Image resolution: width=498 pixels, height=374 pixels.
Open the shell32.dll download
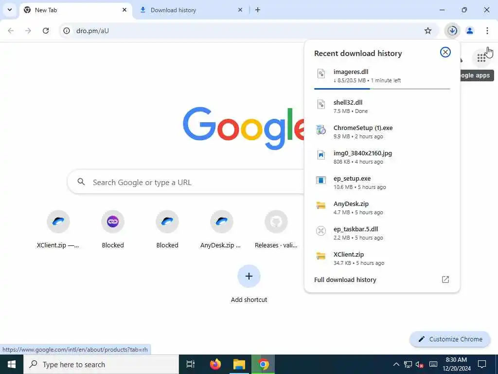[382, 107]
